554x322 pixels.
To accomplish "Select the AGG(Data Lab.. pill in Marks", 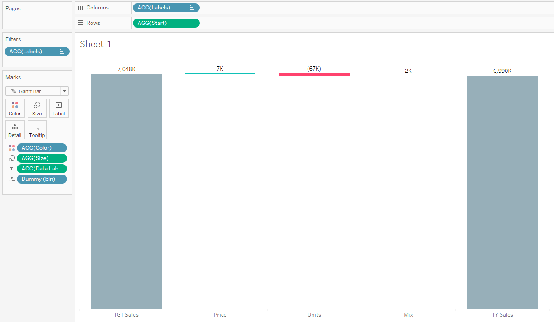I will tap(42, 169).
